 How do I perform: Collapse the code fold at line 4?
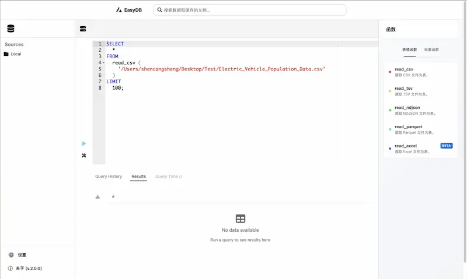[103, 63]
